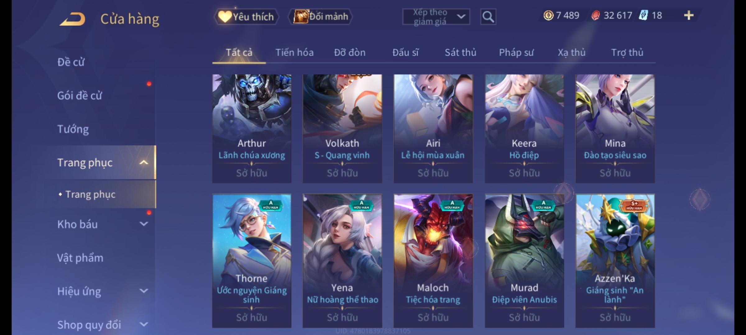Expand the Shop quy đổi section
This screenshot has width=746, height=335.
[x=144, y=324]
